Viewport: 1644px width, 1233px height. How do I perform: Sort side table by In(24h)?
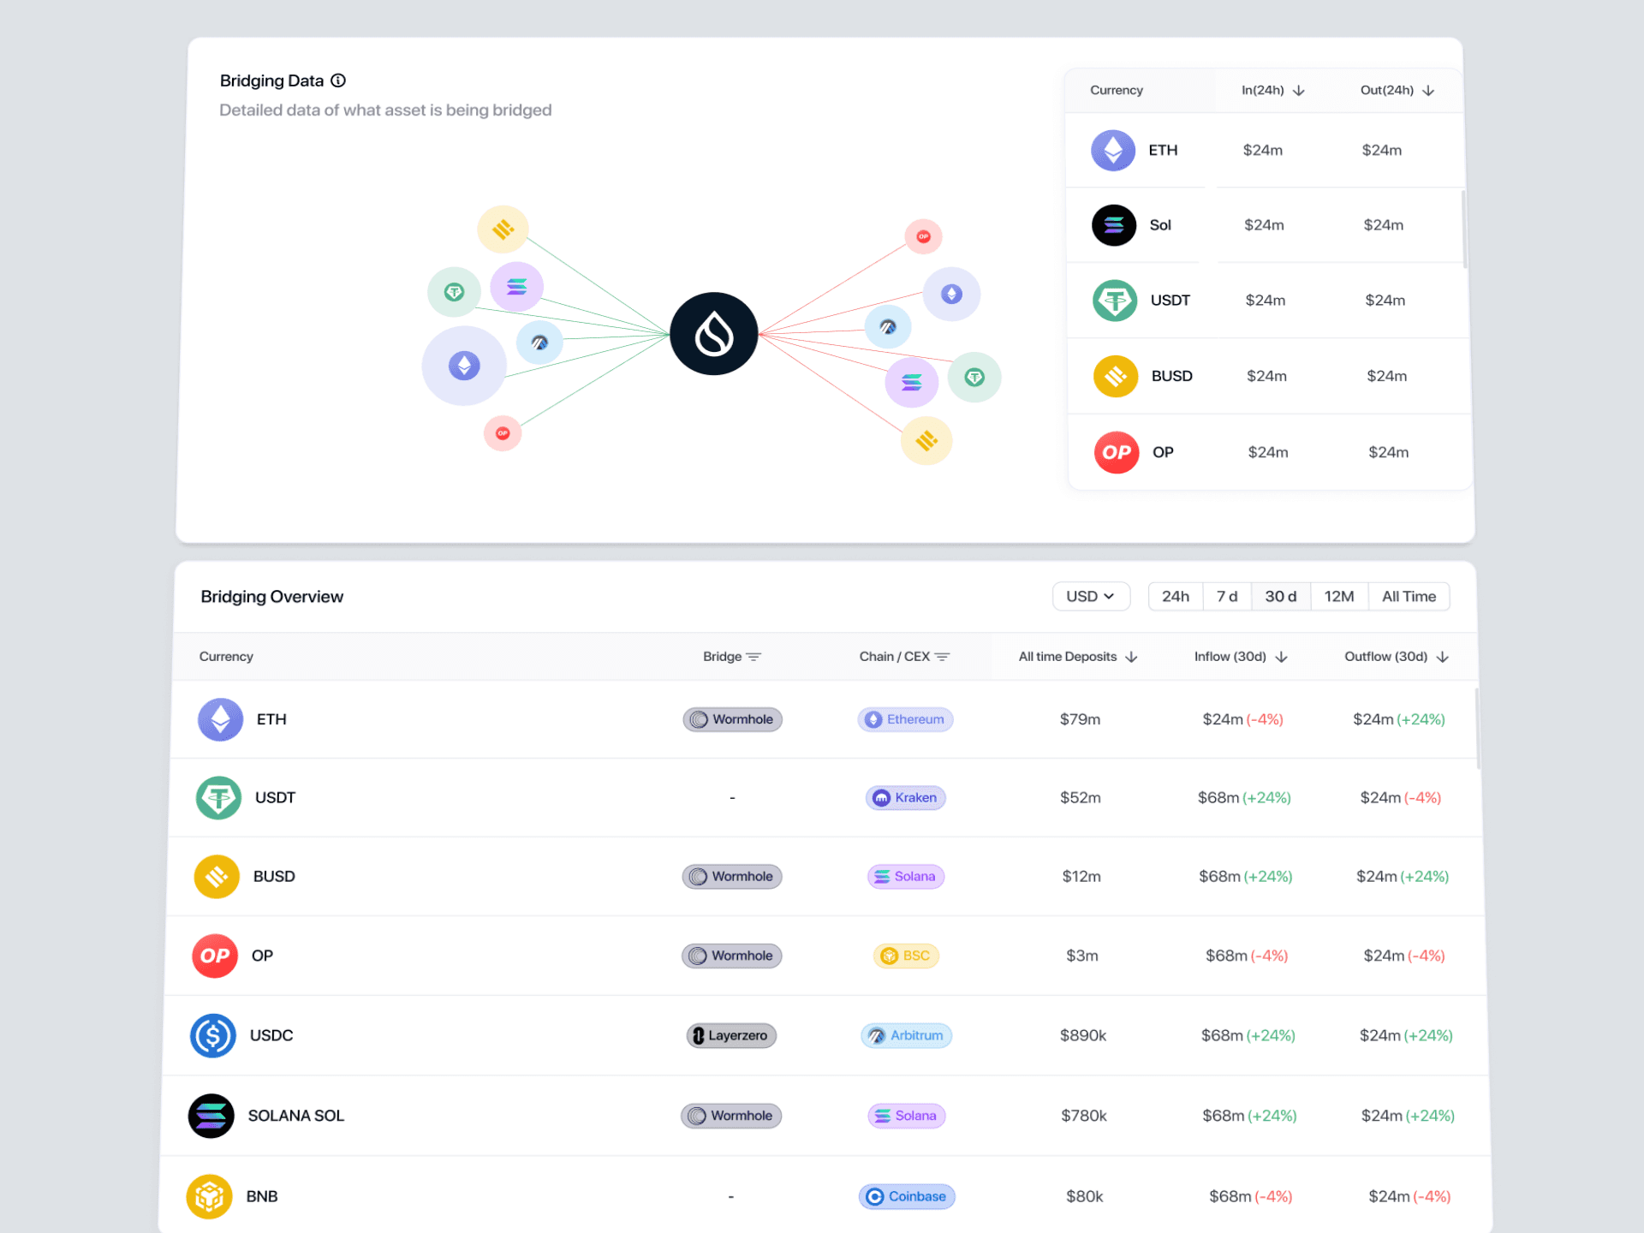tap(1298, 91)
